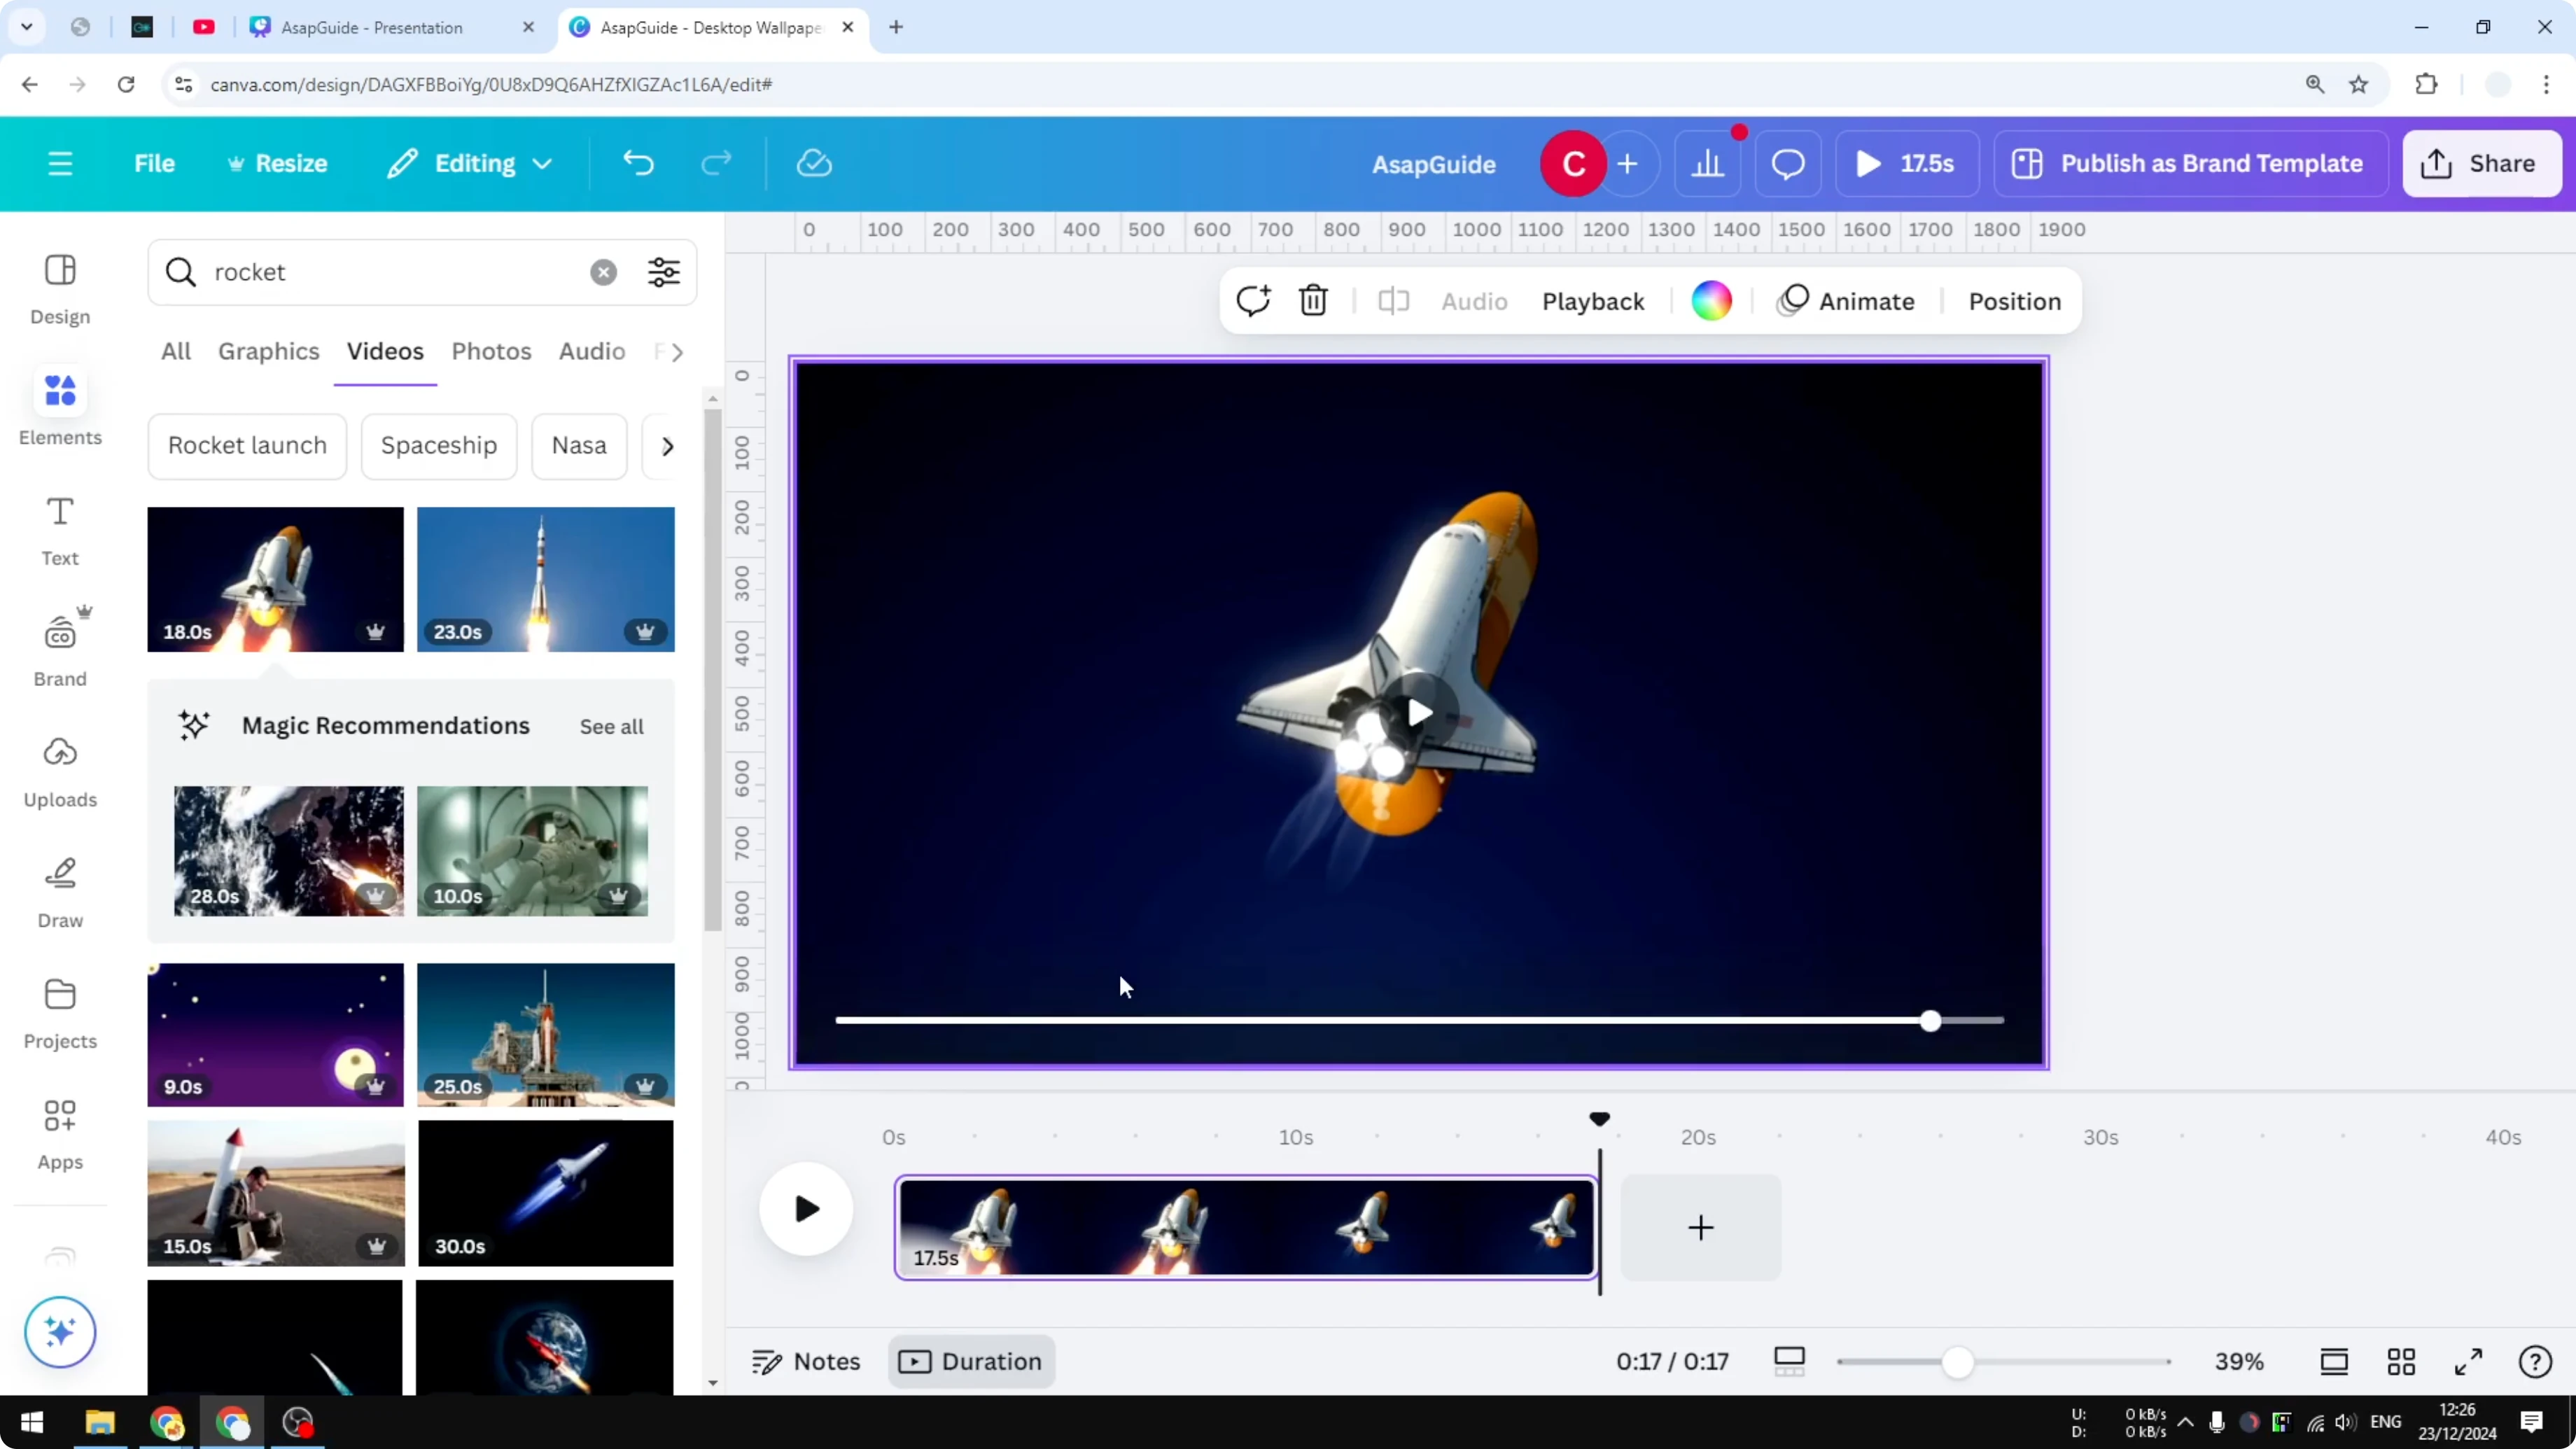Switch to the Photos tab
The image size is (2576, 1449).
pyautogui.click(x=491, y=351)
